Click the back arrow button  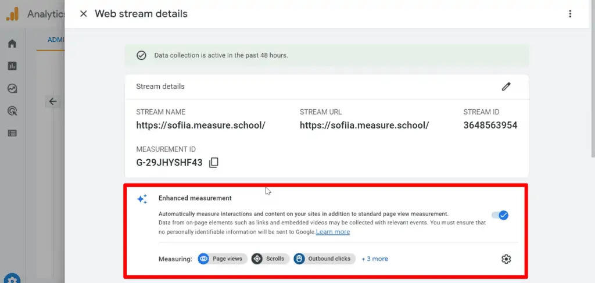[x=53, y=102]
